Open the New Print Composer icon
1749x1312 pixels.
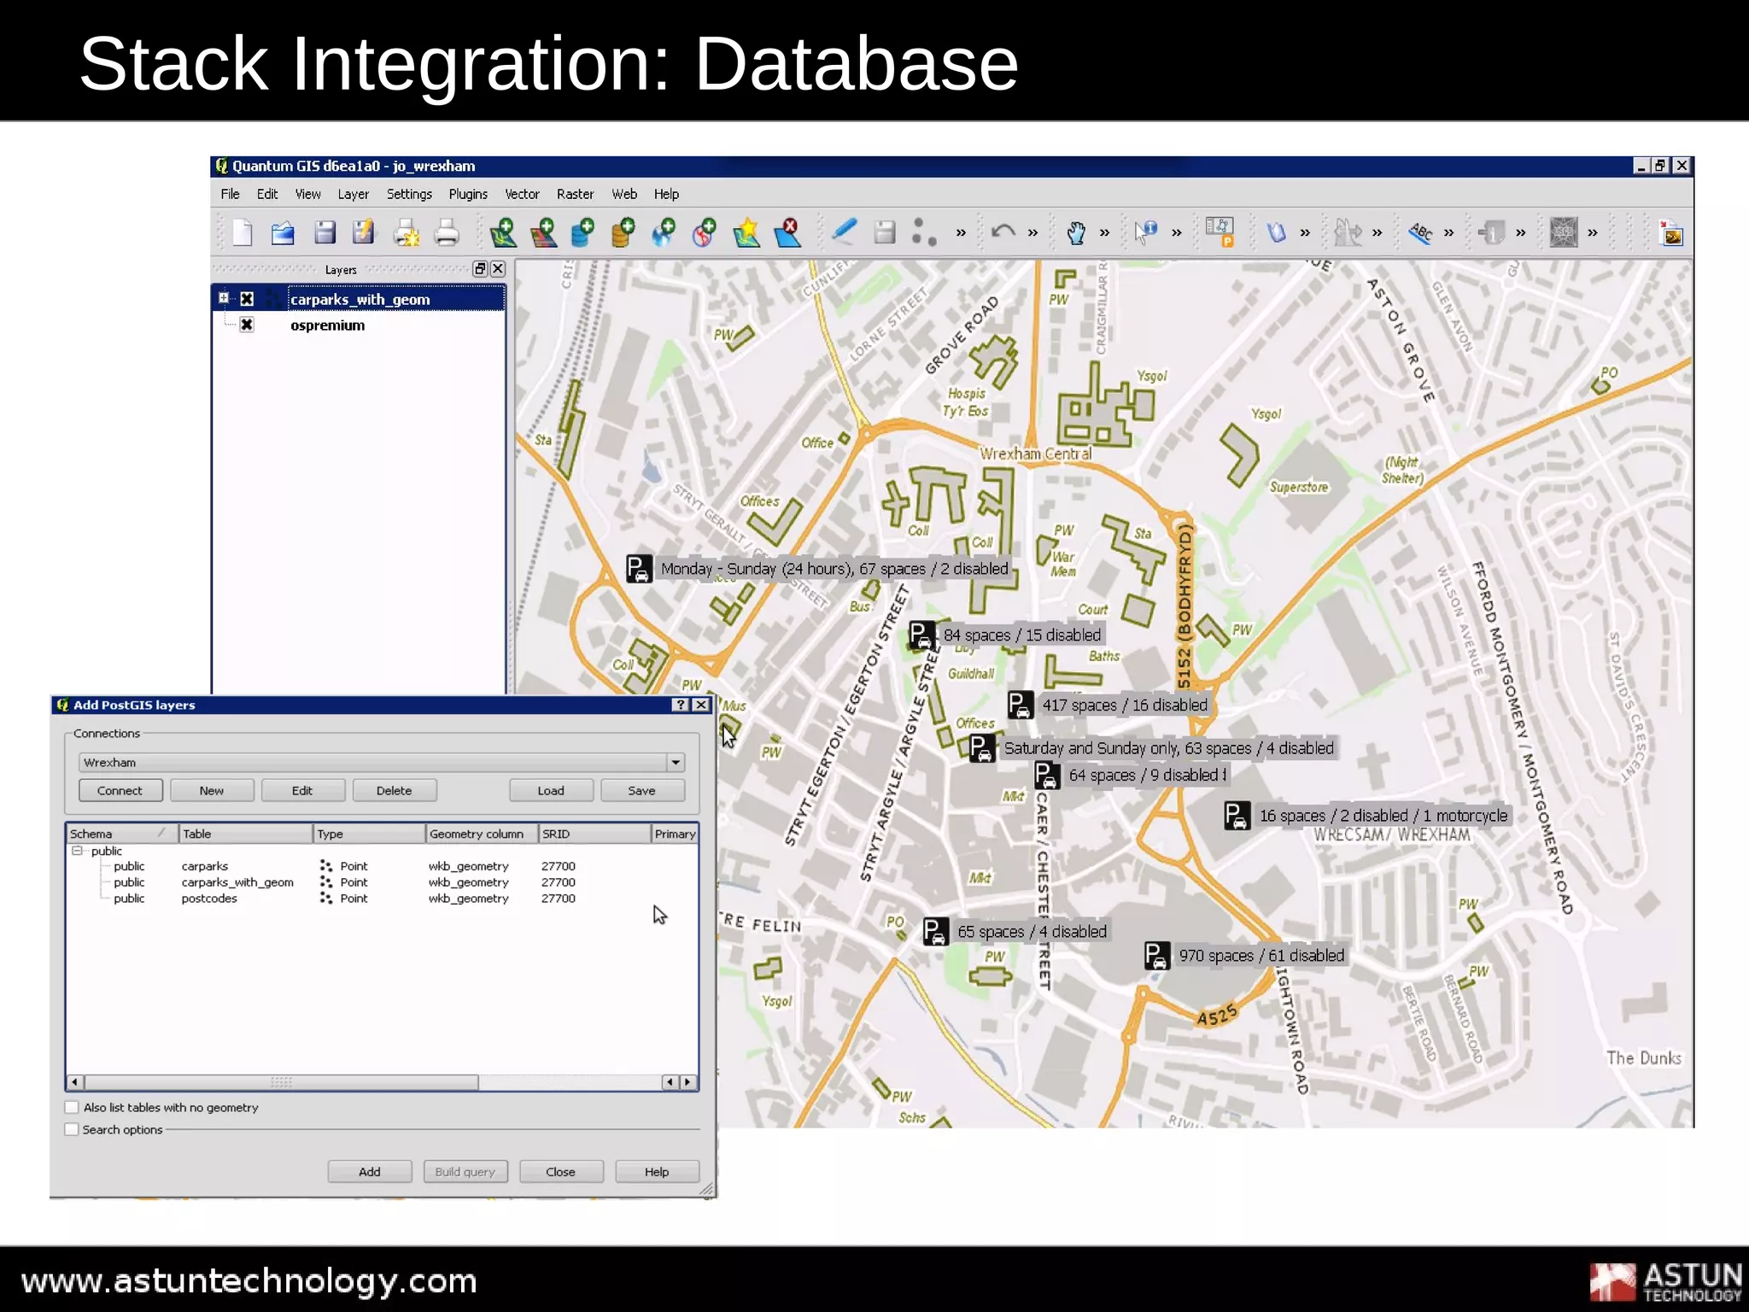pos(407,232)
